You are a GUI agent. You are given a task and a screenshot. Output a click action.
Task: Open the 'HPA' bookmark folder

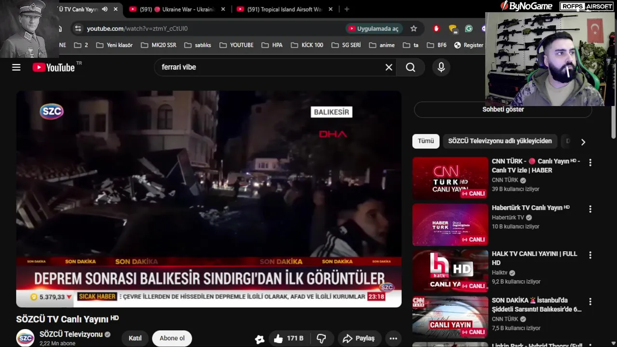click(272, 45)
